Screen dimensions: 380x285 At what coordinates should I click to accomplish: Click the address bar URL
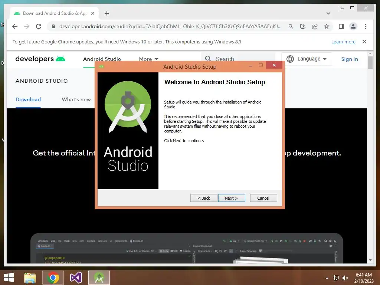[170, 26]
